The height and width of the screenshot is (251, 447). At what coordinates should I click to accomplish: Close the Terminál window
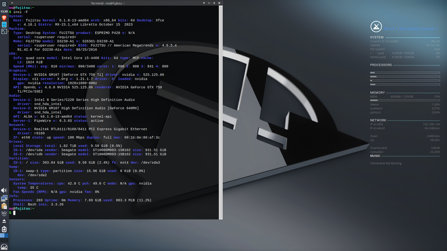pyautogui.click(x=219, y=3)
